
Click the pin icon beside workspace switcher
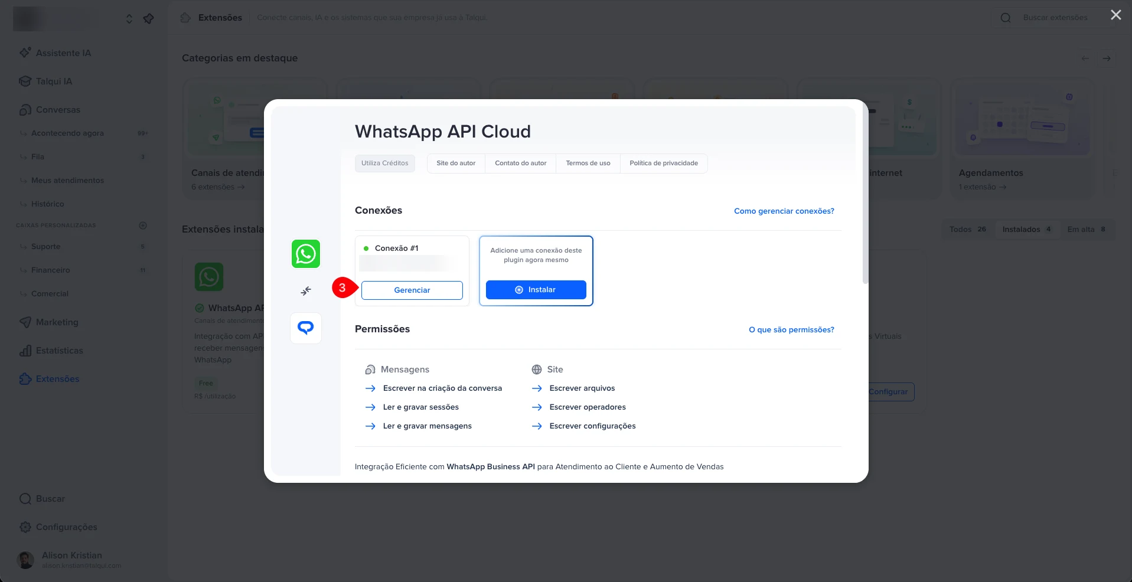pos(148,19)
